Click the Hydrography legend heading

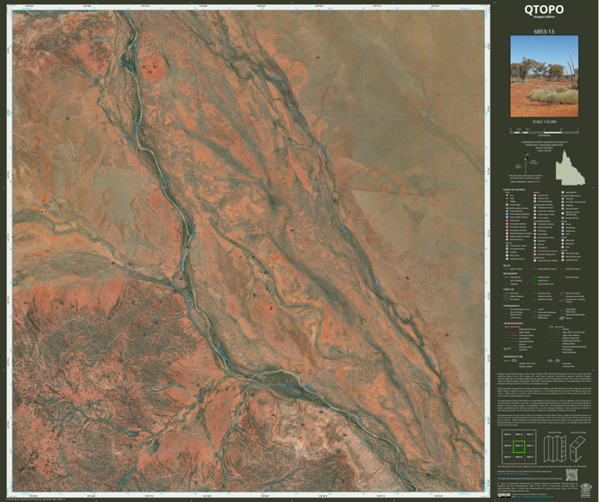pos(512,306)
